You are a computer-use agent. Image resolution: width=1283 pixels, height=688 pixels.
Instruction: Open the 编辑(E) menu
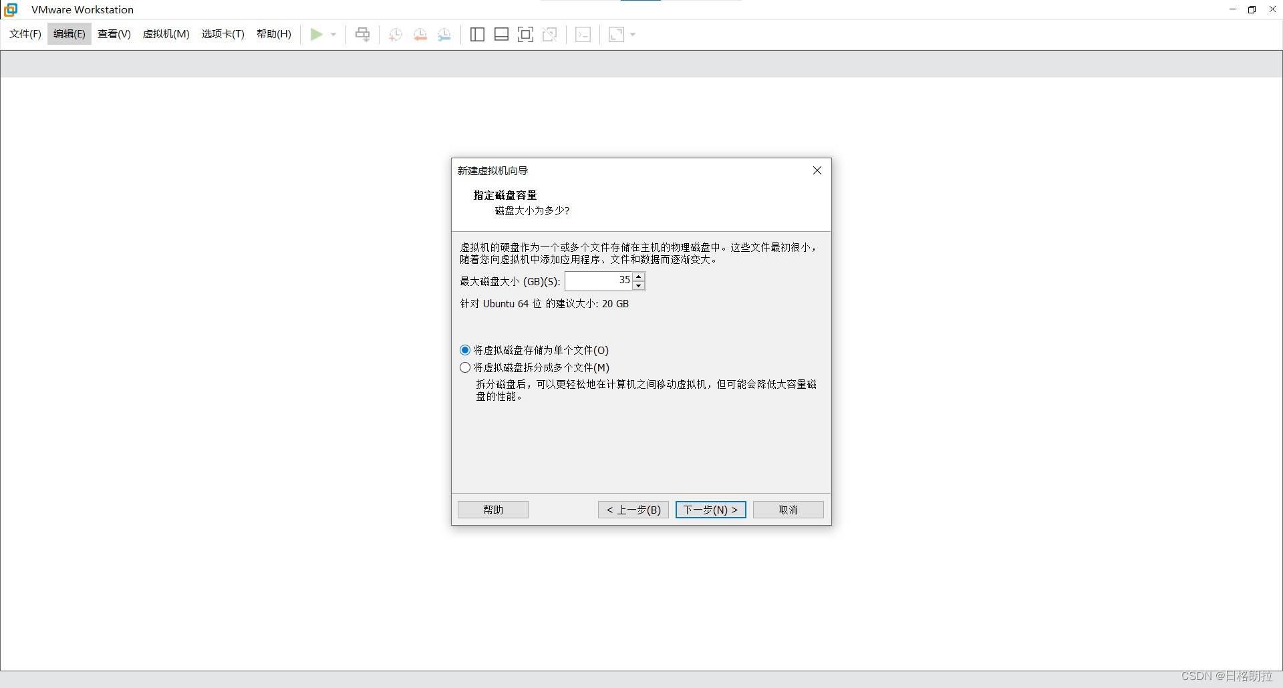coord(69,34)
